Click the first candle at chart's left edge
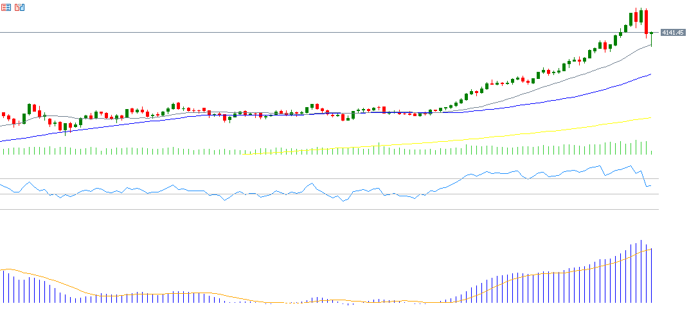Screen dimensions: 689x315 (x=3, y=115)
